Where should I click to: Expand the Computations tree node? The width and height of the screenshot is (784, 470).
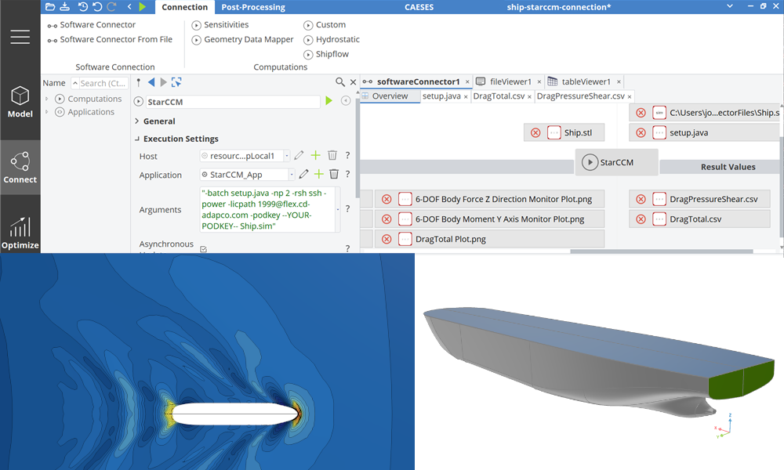(47, 99)
